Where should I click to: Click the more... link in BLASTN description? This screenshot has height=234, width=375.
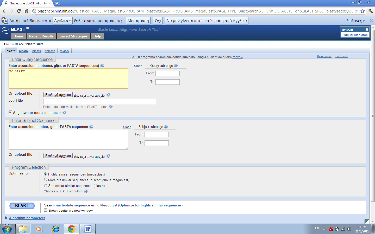pos(238,57)
